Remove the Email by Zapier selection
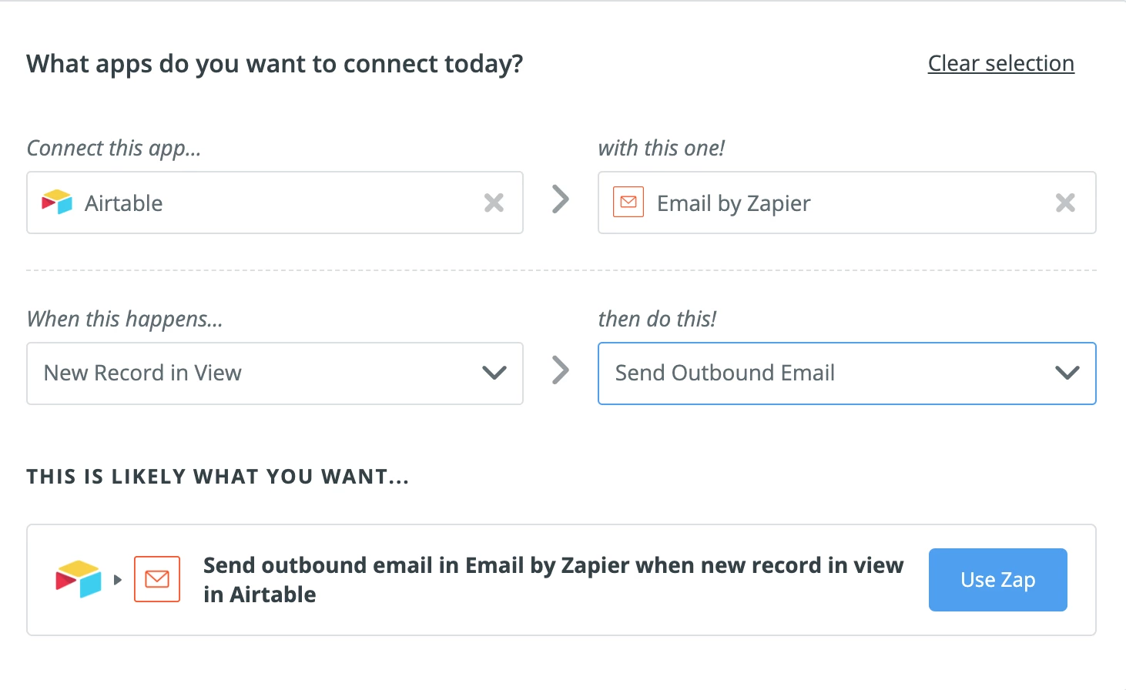This screenshot has width=1126, height=690. click(1065, 203)
